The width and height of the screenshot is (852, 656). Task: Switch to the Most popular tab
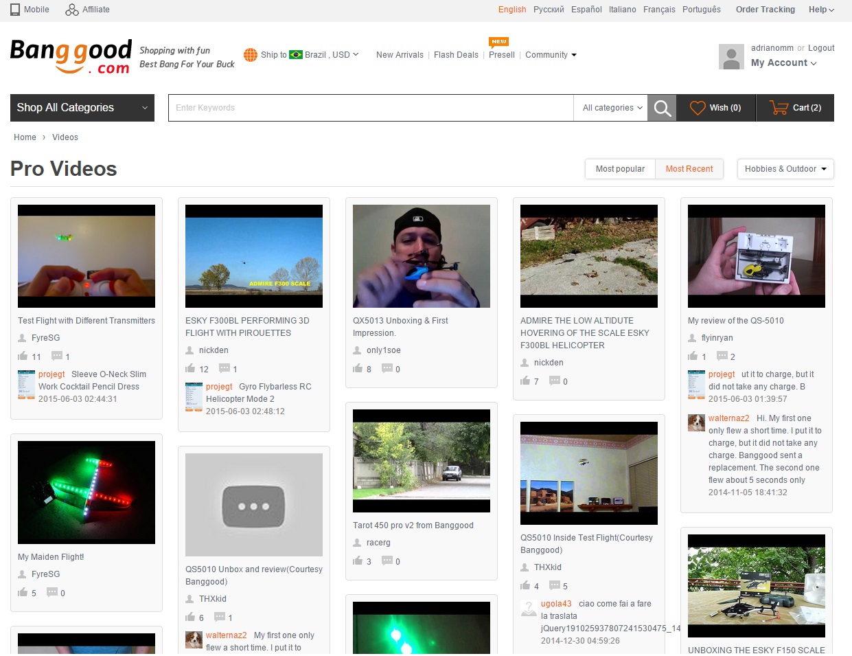pyautogui.click(x=620, y=169)
